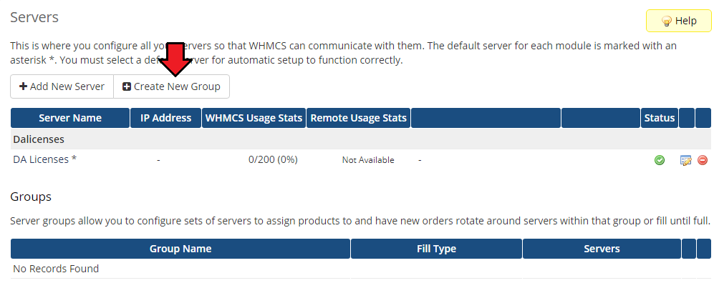Screen dimensions: 714x288
Task: Click the green active status icon
Action: [659, 160]
